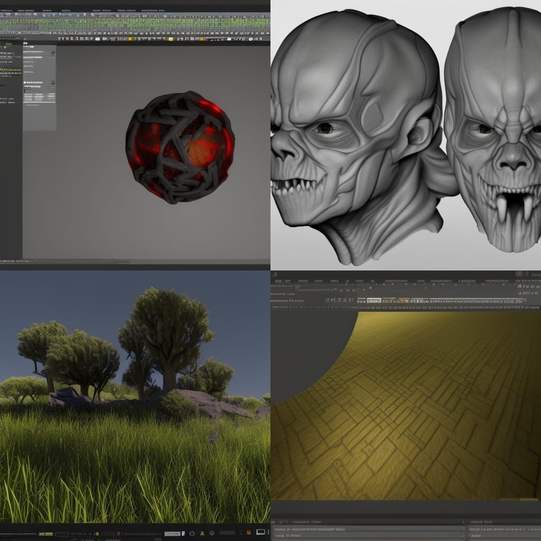This screenshot has height=541, width=541.
Task: Click the red-glowing woven sphere model
Action: [x=180, y=147]
